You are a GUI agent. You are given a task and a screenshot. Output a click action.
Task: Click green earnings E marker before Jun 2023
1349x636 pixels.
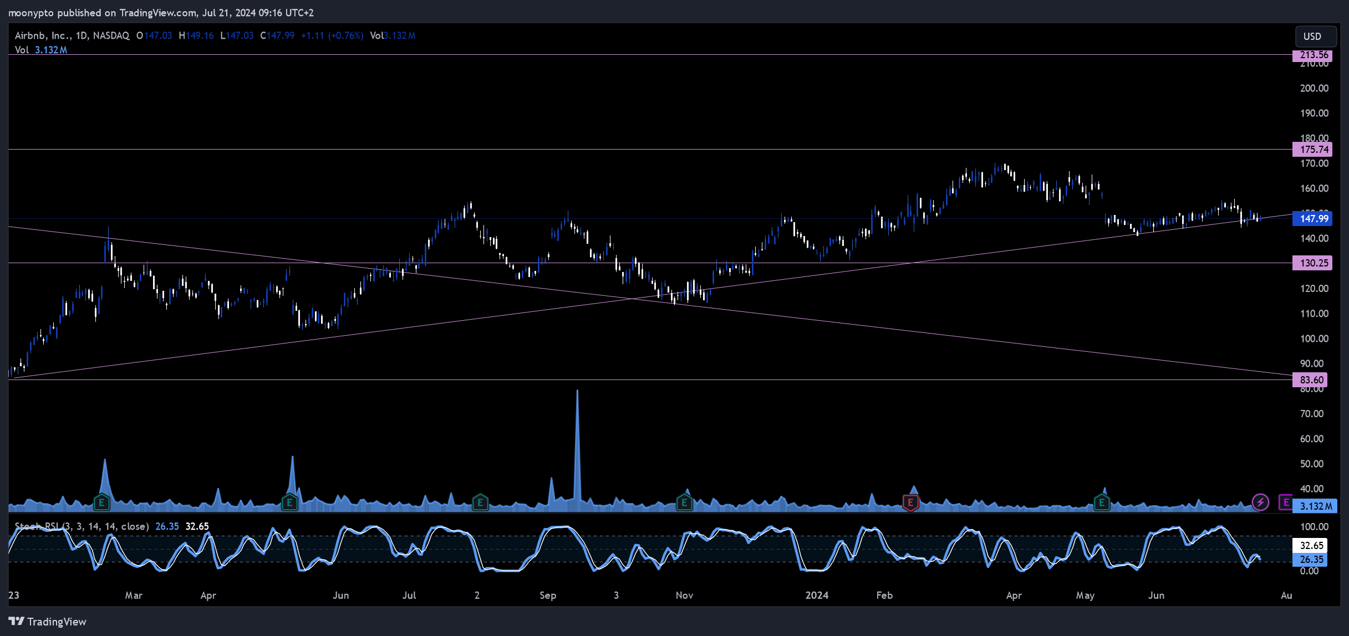coord(289,503)
